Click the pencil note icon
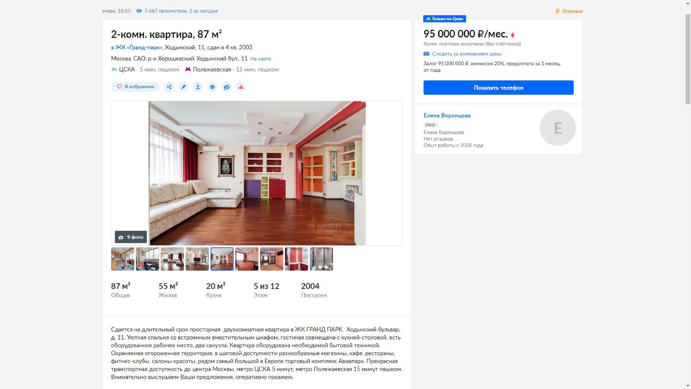691x389 pixels. click(x=184, y=87)
